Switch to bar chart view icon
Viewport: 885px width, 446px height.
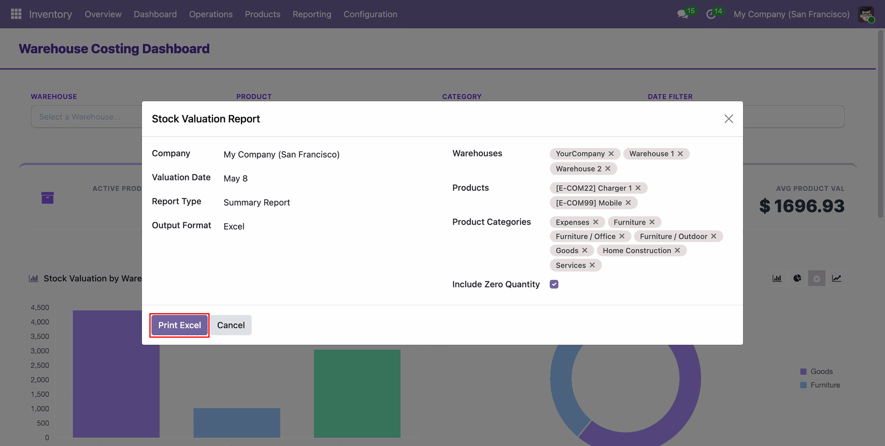click(777, 278)
